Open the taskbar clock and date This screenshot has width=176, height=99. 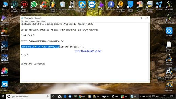pyautogui.click(x=164, y=97)
